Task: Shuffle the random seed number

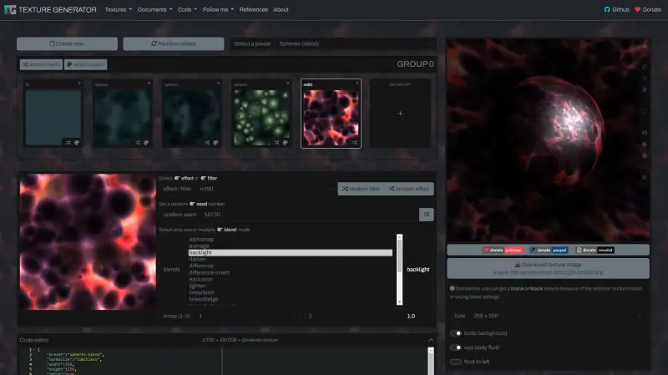Action: coord(427,215)
